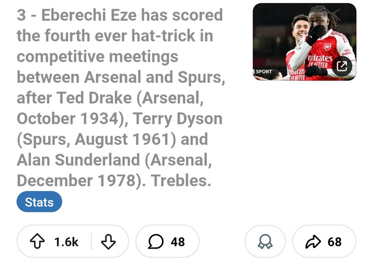Screen dimensions: 373x259
Task: Click the 68 share count
Action: 335,242
